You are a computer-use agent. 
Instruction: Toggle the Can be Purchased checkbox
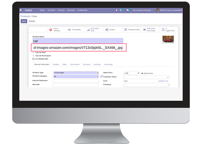[x=34, y=56]
